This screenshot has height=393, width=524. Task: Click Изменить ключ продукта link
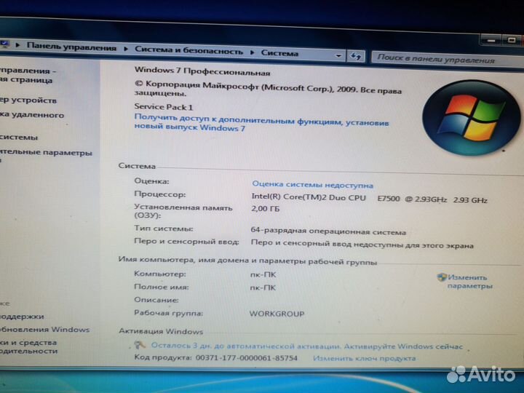point(364,358)
